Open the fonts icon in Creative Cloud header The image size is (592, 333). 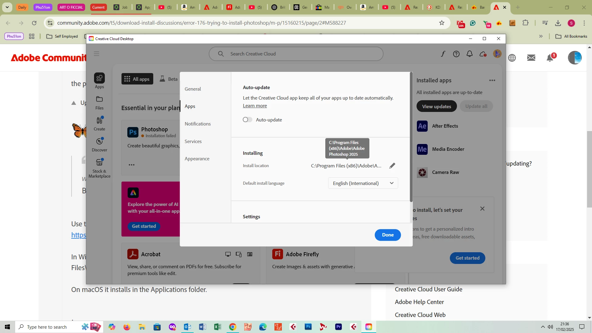pyautogui.click(x=443, y=54)
